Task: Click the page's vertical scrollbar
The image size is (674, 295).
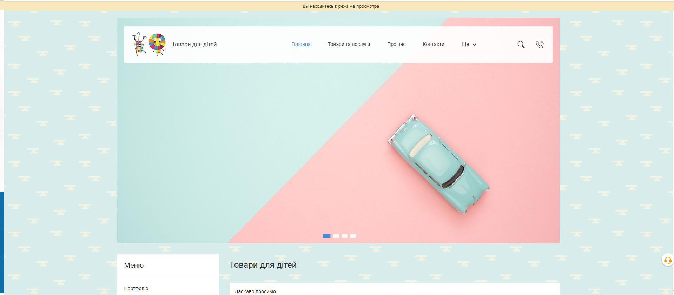Action: 673,53
